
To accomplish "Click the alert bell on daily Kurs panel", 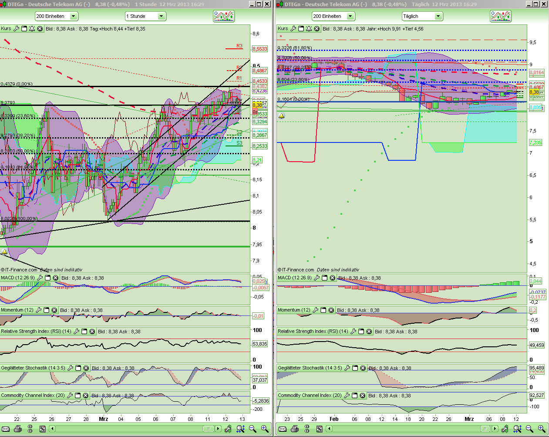I will (309, 29).
